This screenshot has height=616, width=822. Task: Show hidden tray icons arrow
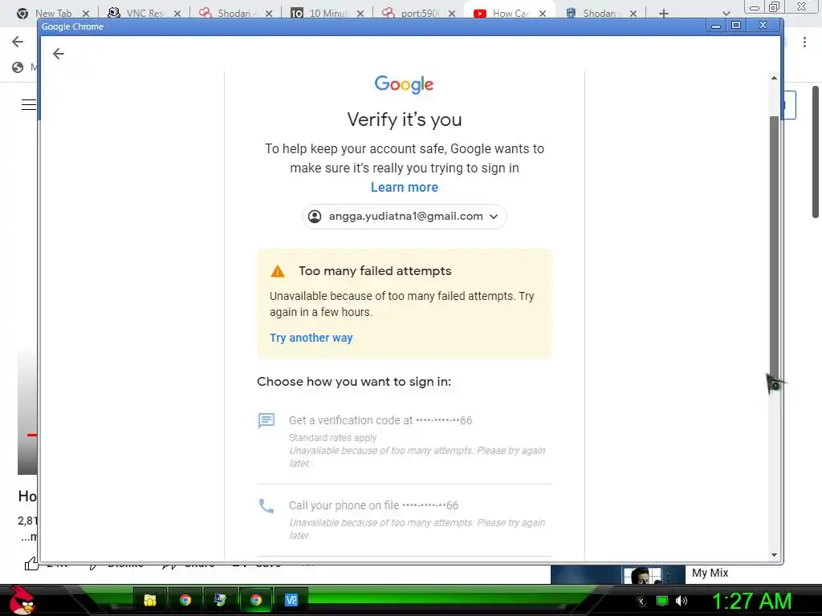[641, 602]
